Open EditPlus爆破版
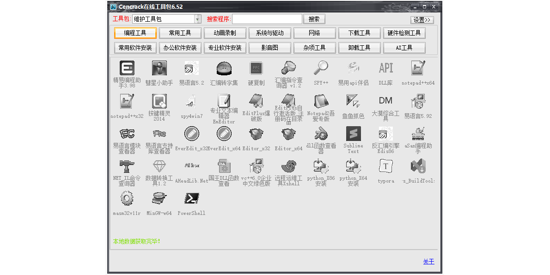Screen dimensions: 550x275 pyautogui.click(x=256, y=101)
